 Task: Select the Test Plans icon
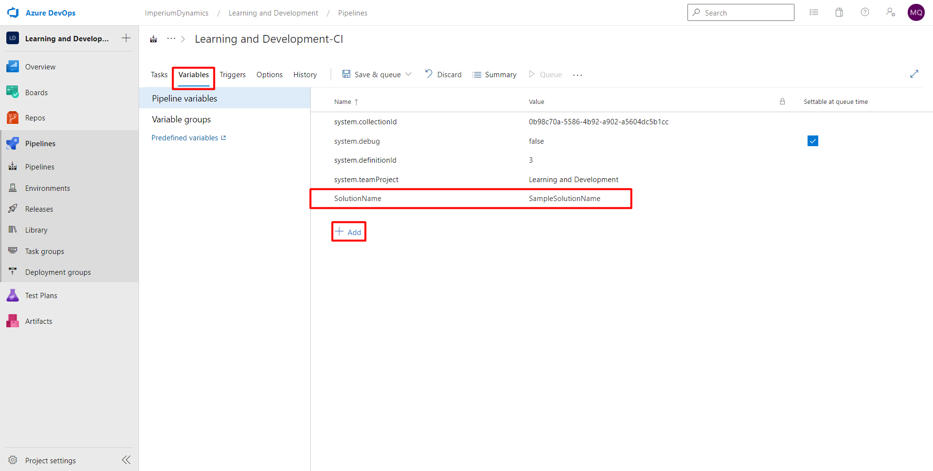[12, 295]
